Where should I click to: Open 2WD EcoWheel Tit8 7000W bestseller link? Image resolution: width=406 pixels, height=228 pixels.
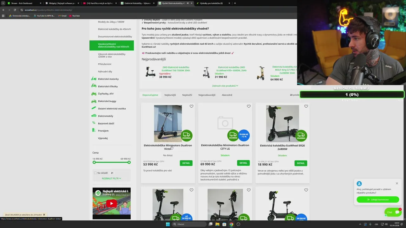(176, 69)
